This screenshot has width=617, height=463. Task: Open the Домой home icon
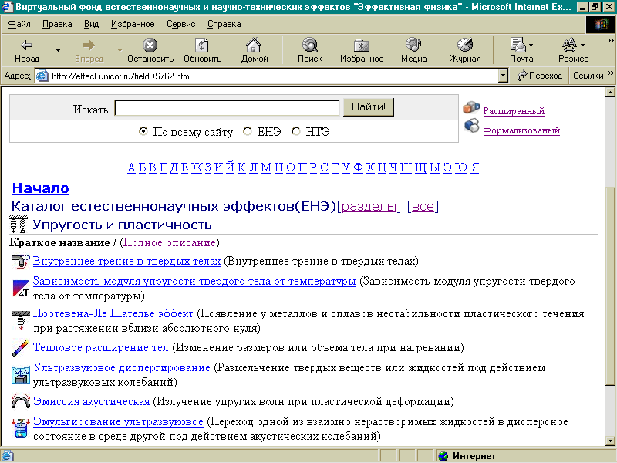(x=254, y=45)
